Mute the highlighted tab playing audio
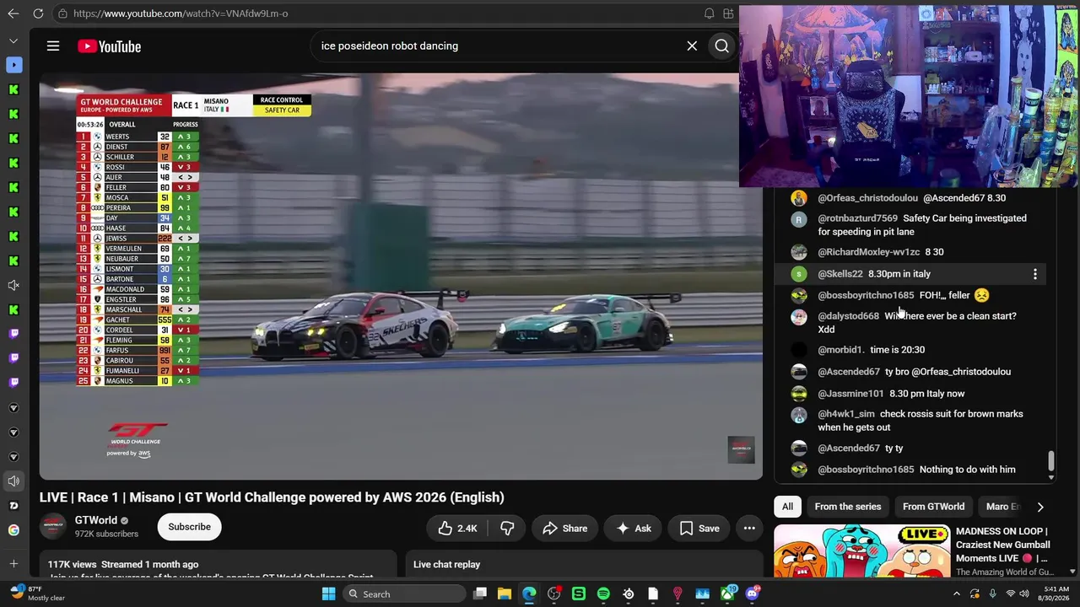The width and height of the screenshot is (1080, 607). tap(13, 481)
